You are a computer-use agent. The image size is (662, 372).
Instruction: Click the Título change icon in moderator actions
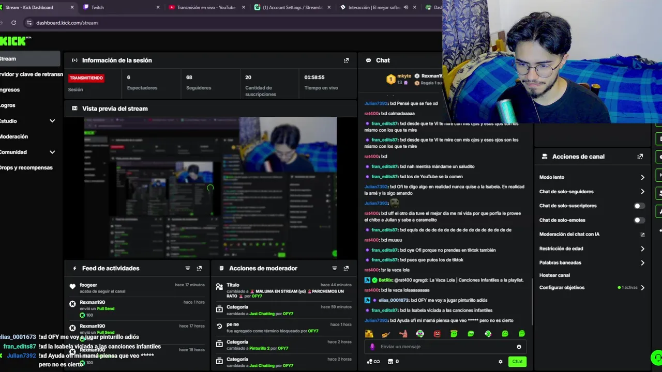click(219, 286)
